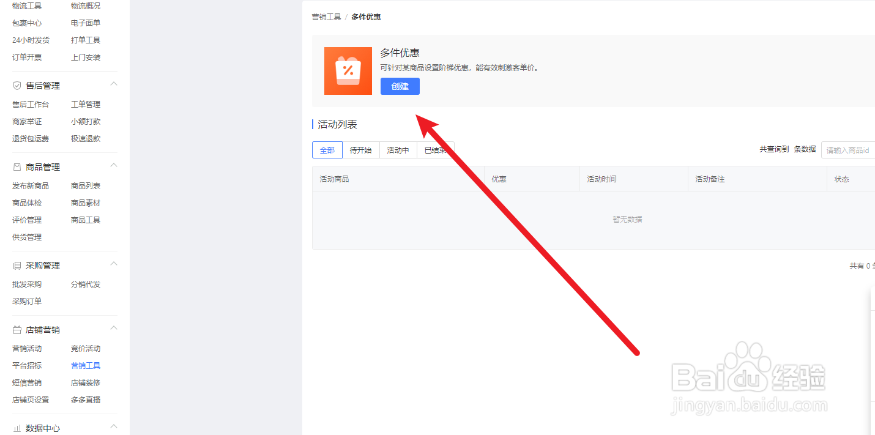Screen dimensions: 875x435
Task: Collapse the 店铺营销 section
Action: coord(113,328)
